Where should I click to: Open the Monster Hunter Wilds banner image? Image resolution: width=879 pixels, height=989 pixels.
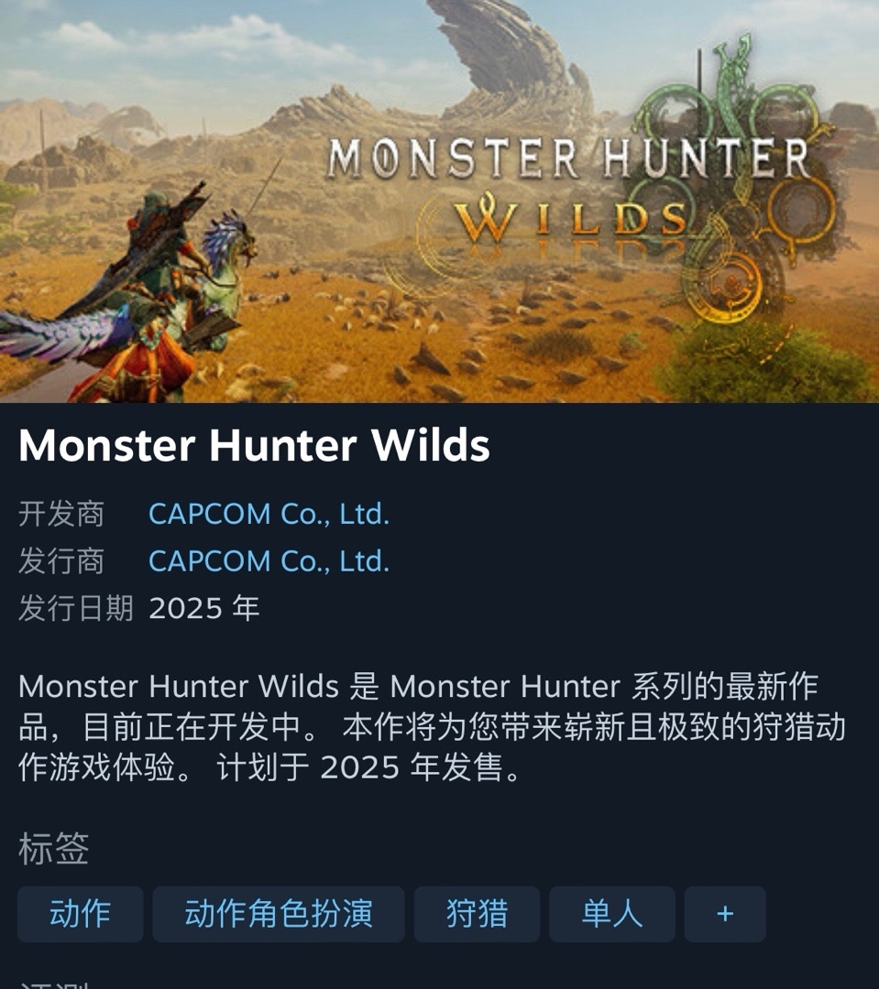coord(440,201)
